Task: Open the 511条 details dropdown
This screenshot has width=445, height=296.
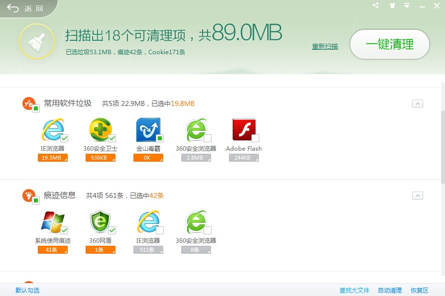Action: [148, 250]
